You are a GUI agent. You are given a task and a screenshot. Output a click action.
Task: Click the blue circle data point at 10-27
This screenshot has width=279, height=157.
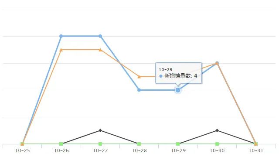tap(100, 36)
